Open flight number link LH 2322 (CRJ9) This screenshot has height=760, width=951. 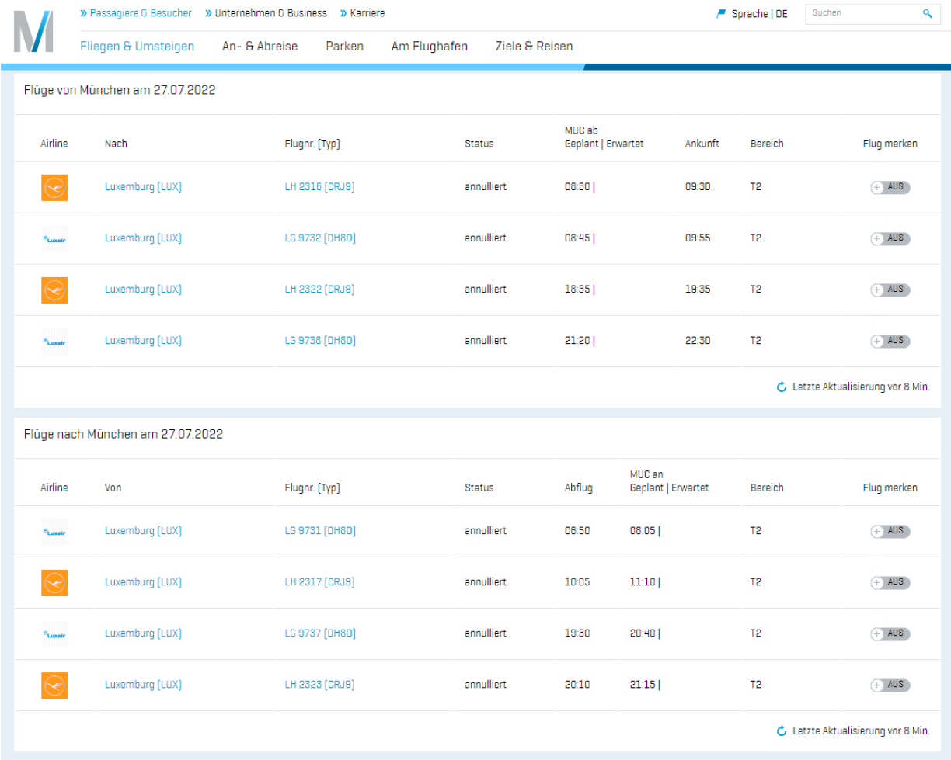pos(319,290)
